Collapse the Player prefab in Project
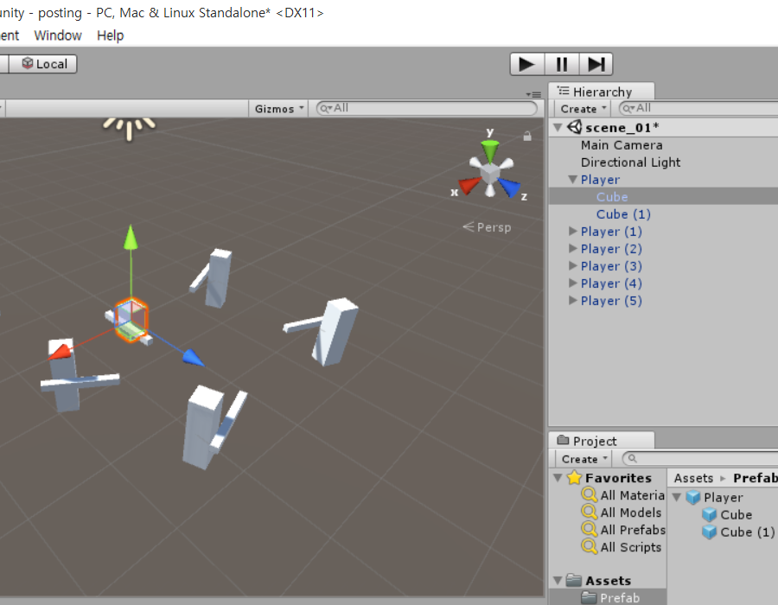778x605 pixels. pos(676,497)
